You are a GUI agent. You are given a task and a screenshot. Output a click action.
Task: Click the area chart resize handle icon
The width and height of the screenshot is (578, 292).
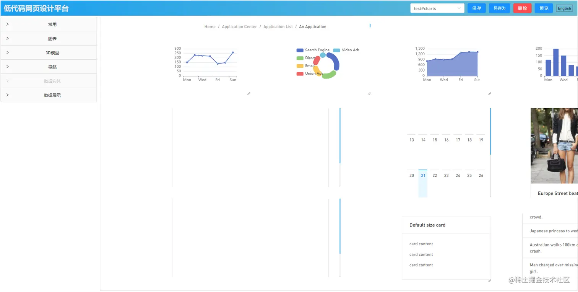coord(489,93)
